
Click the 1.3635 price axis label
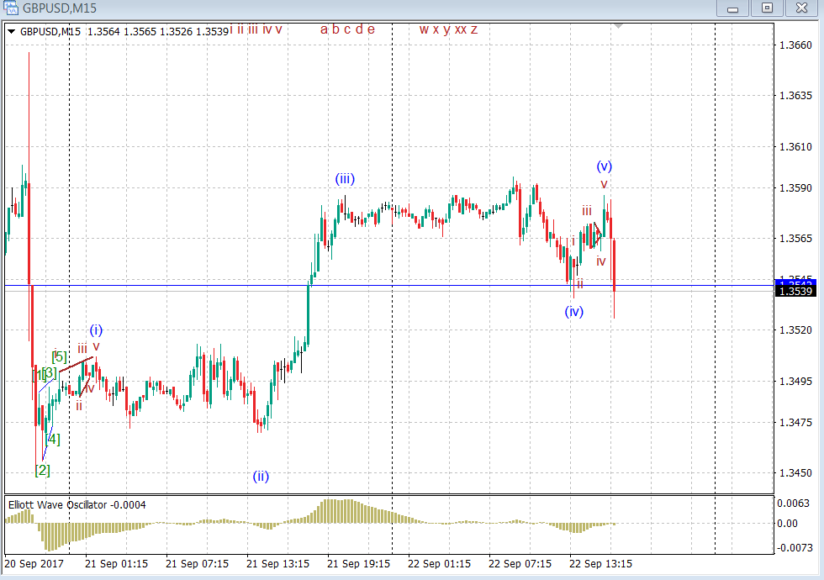pyautogui.click(x=795, y=96)
